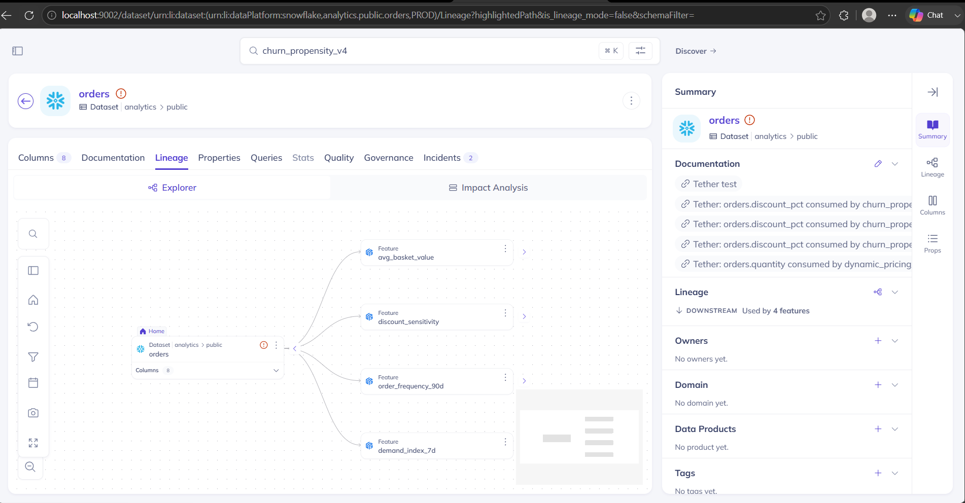Click the browser address bar
Viewport: 965px width, 503px height.
tap(435, 15)
